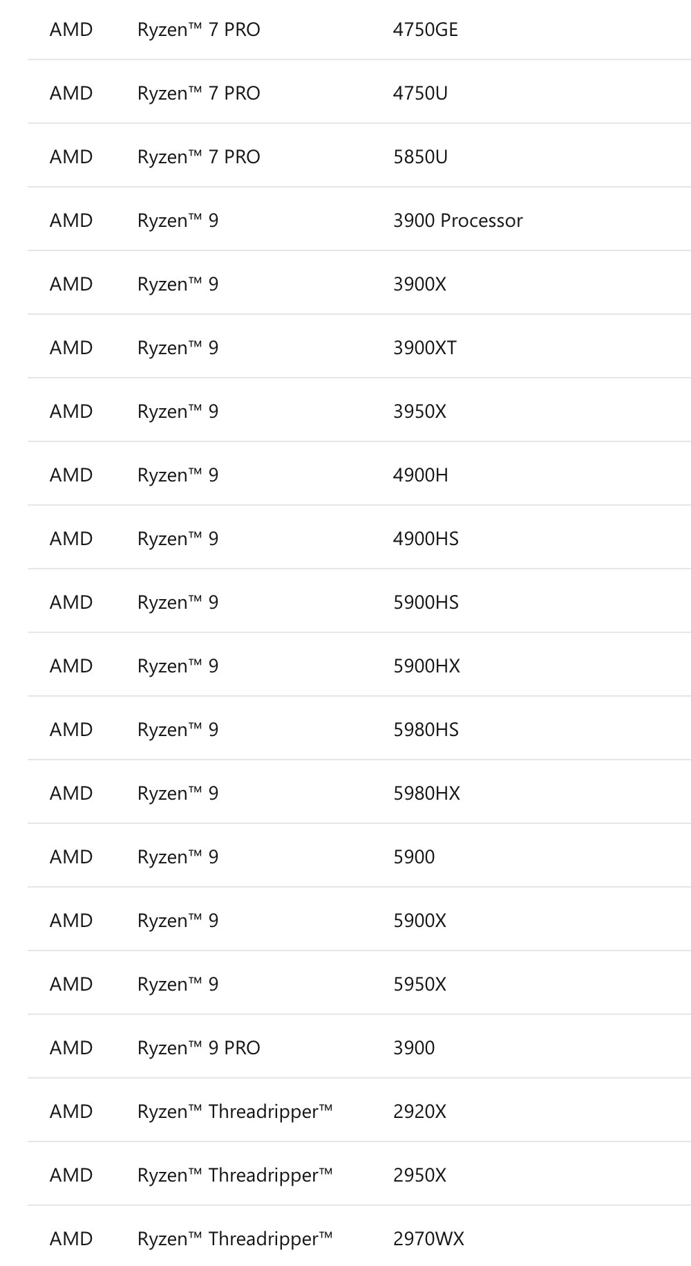Select the 5900HS model text
Screen dimensions: 691x1266
(x=426, y=603)
